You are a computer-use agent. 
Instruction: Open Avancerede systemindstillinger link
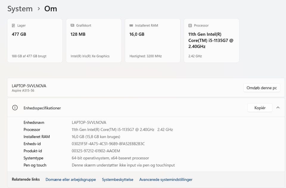pyautogui.click(x=166, y=179)
